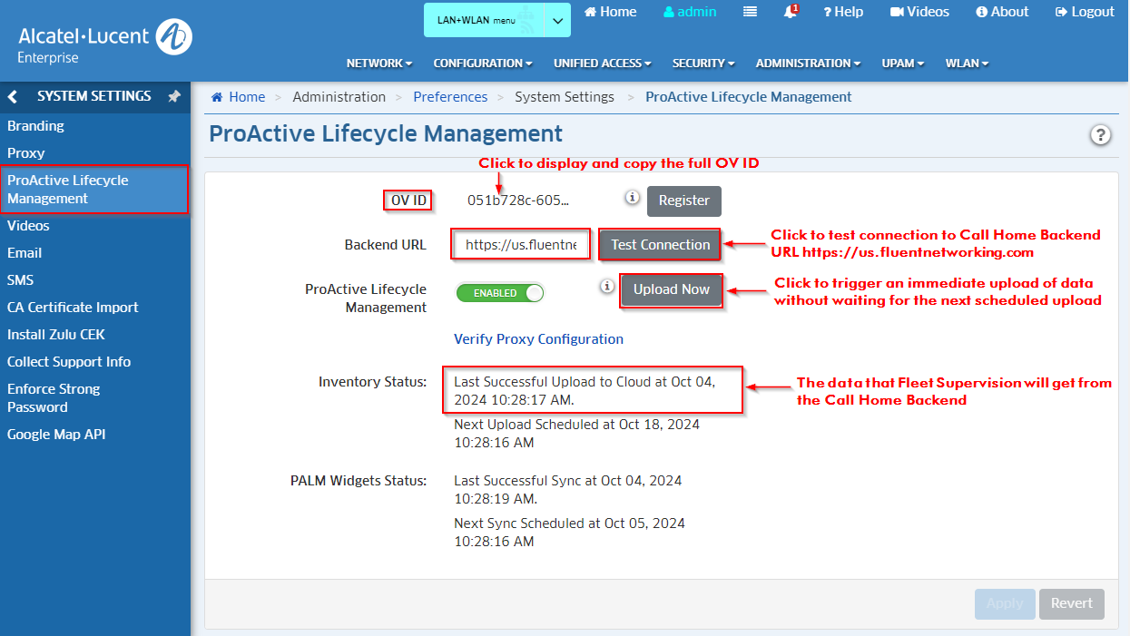Viewport: 1130px width, 636px height.
Task: Open the UPAM menu
Action: coord(902,63)
